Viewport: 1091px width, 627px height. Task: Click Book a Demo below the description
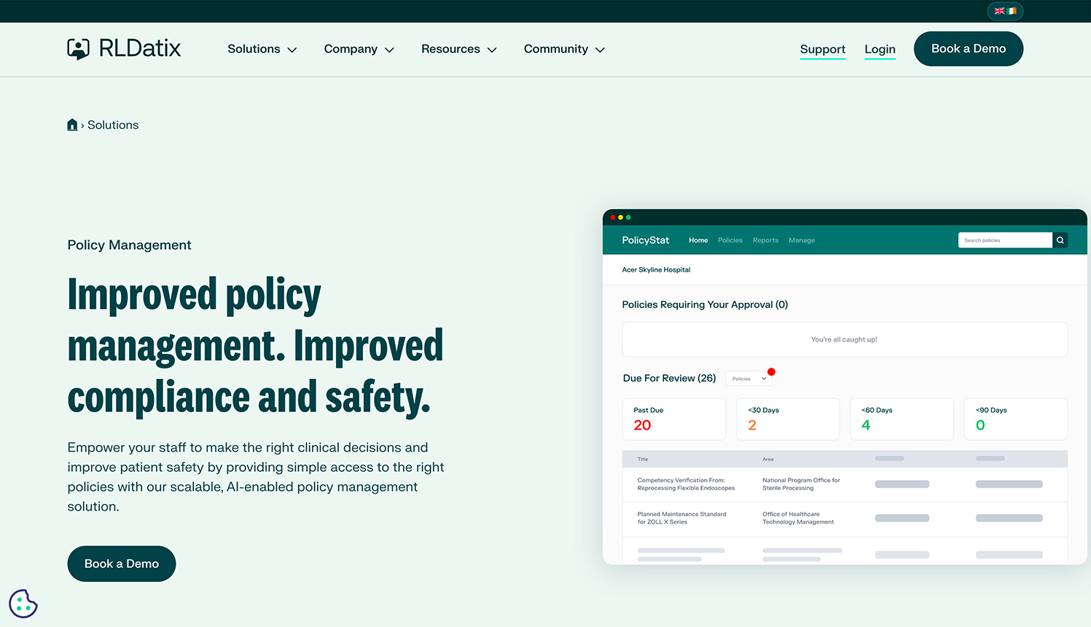[x=122, y=564]
